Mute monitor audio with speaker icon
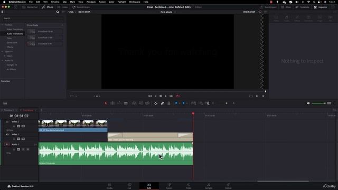Screen dimensions: 338x190 (308, 103)
